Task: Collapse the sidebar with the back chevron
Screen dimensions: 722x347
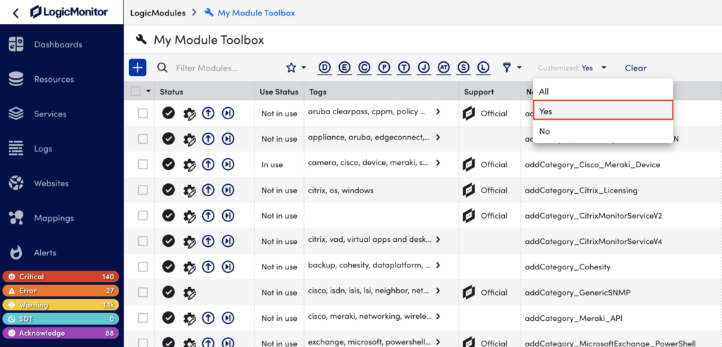Action: click(16, 13)
